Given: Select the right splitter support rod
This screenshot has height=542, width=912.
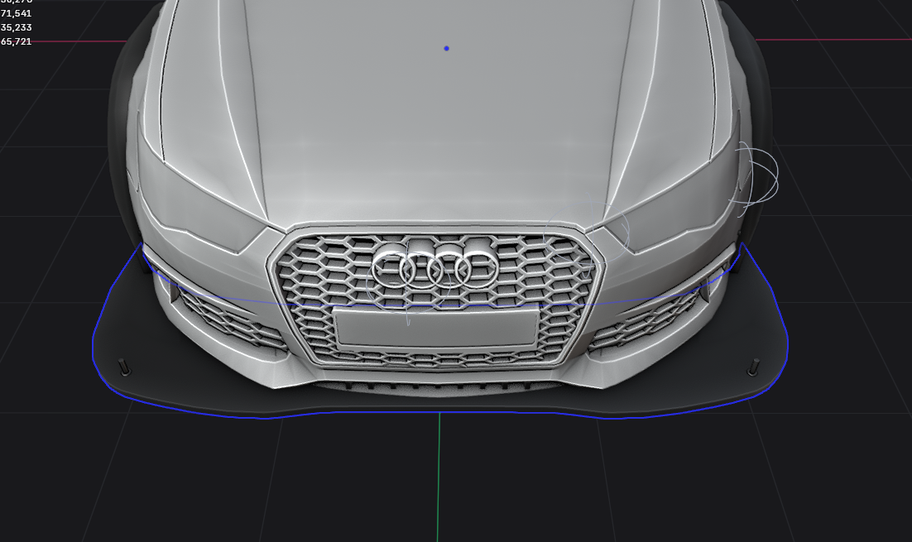Looking at the screenshot, I should pos(753,367).
